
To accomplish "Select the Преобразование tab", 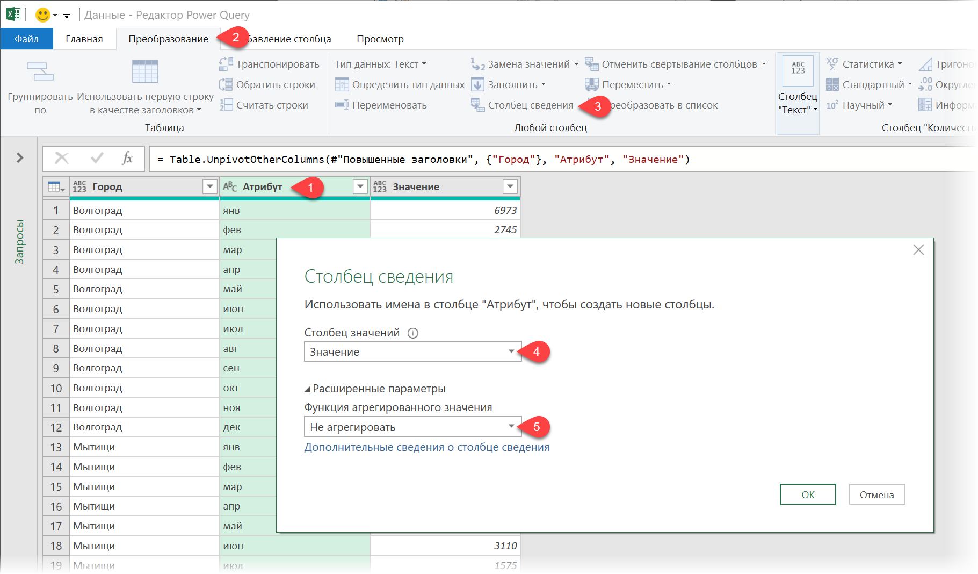I will click(169, 39).
